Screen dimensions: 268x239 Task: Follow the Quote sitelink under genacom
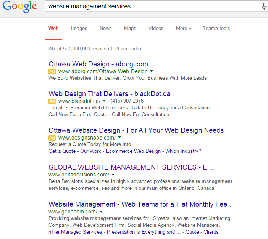[192, 232]
